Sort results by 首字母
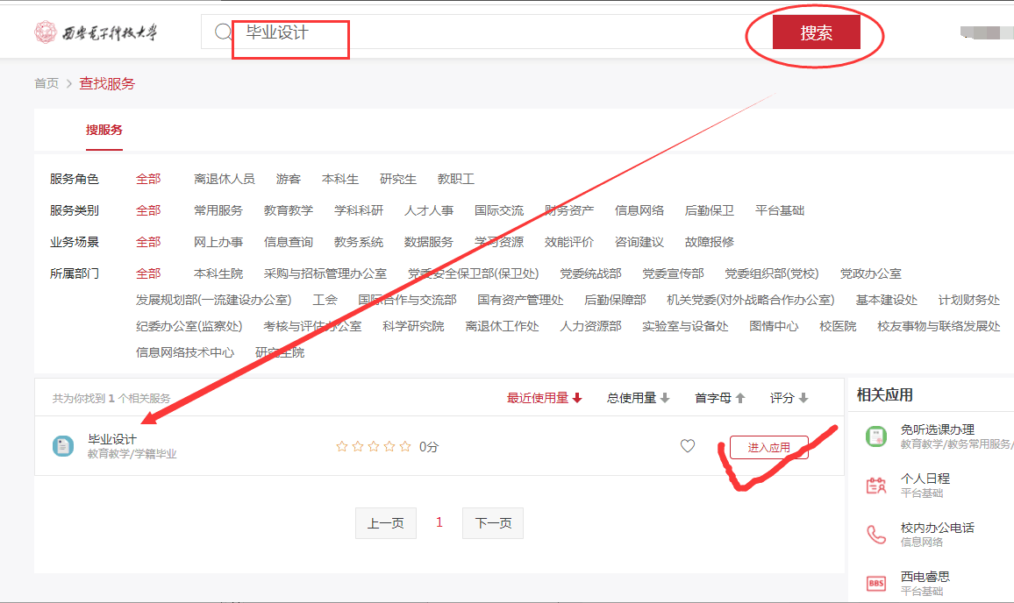Screen dimensions: 1014x603 click(x=719, y=398)
